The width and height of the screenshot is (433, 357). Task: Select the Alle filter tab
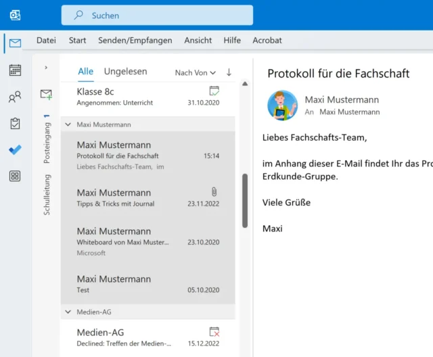point(86,72)
